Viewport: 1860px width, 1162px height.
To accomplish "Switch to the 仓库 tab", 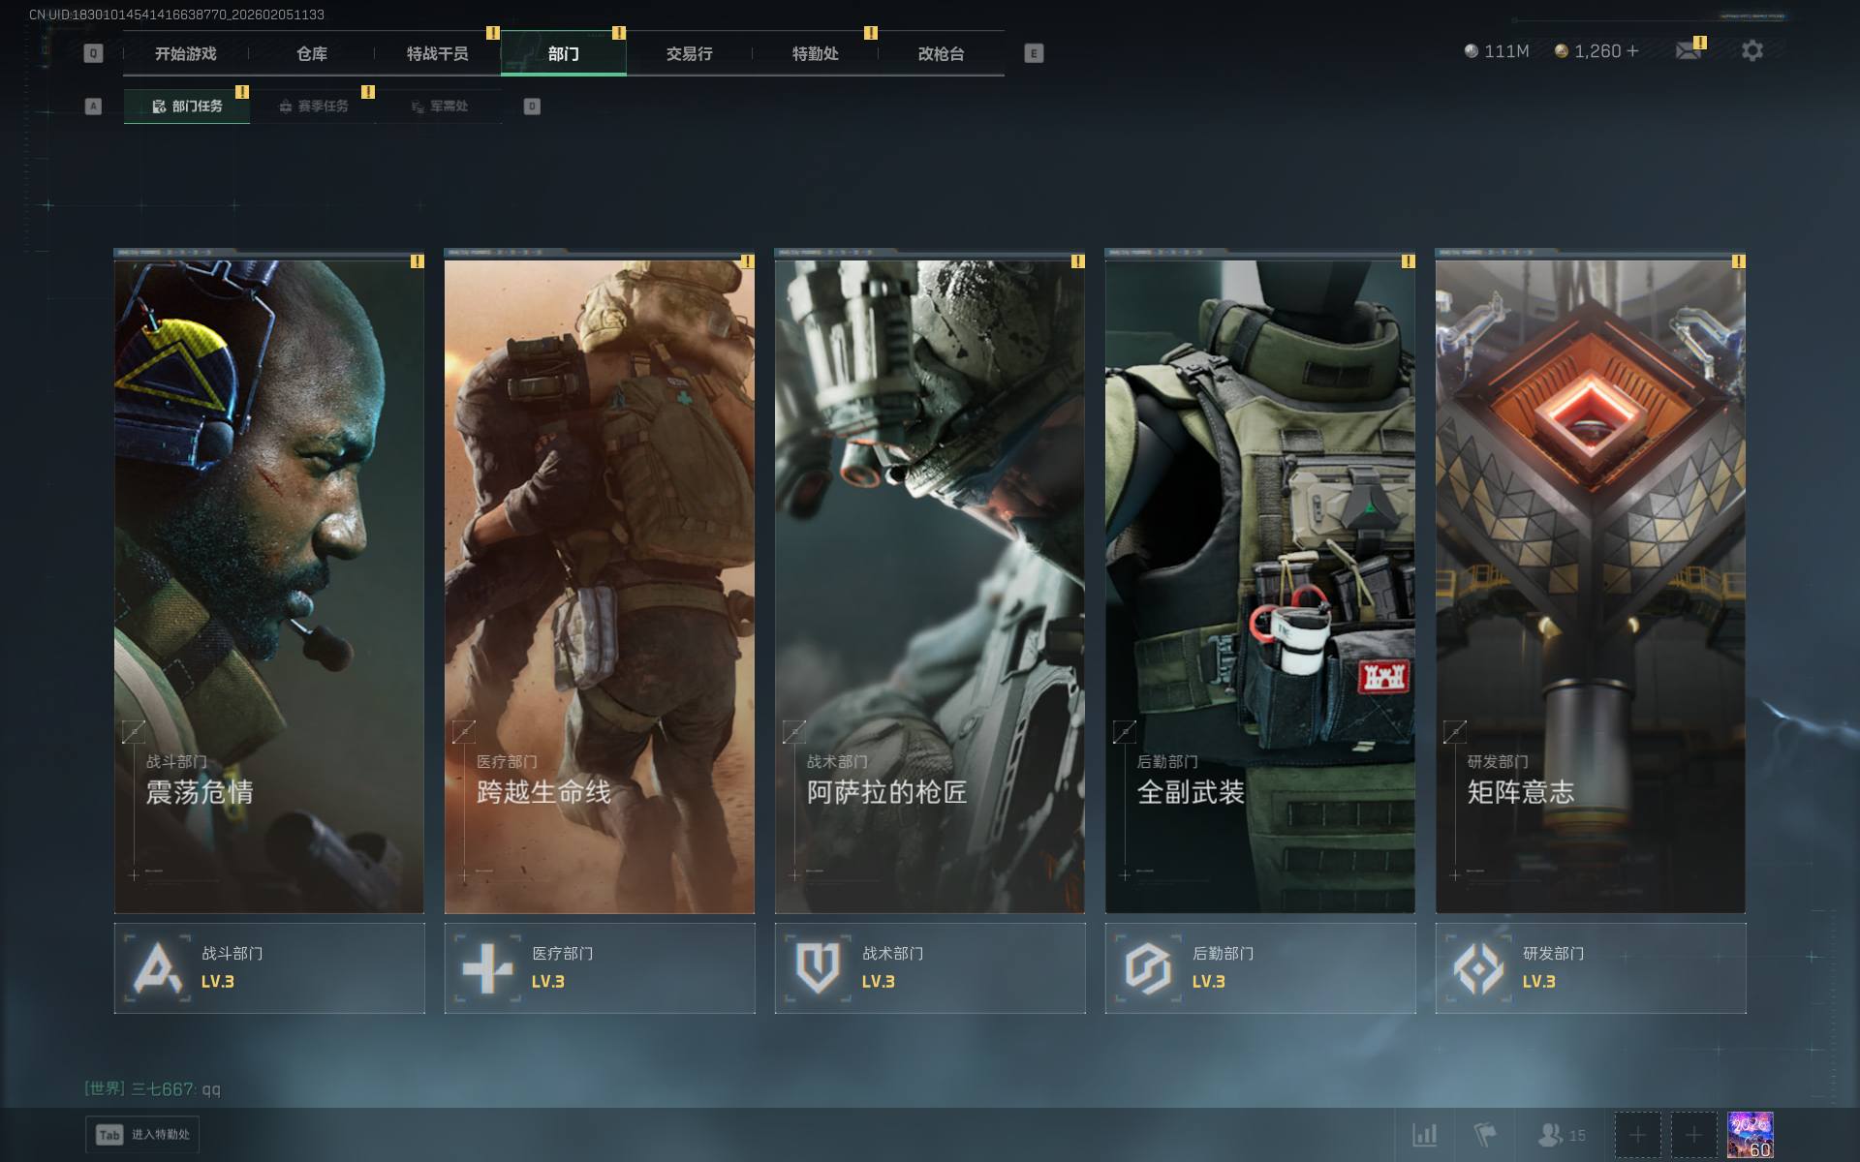I will coord(311,54).
